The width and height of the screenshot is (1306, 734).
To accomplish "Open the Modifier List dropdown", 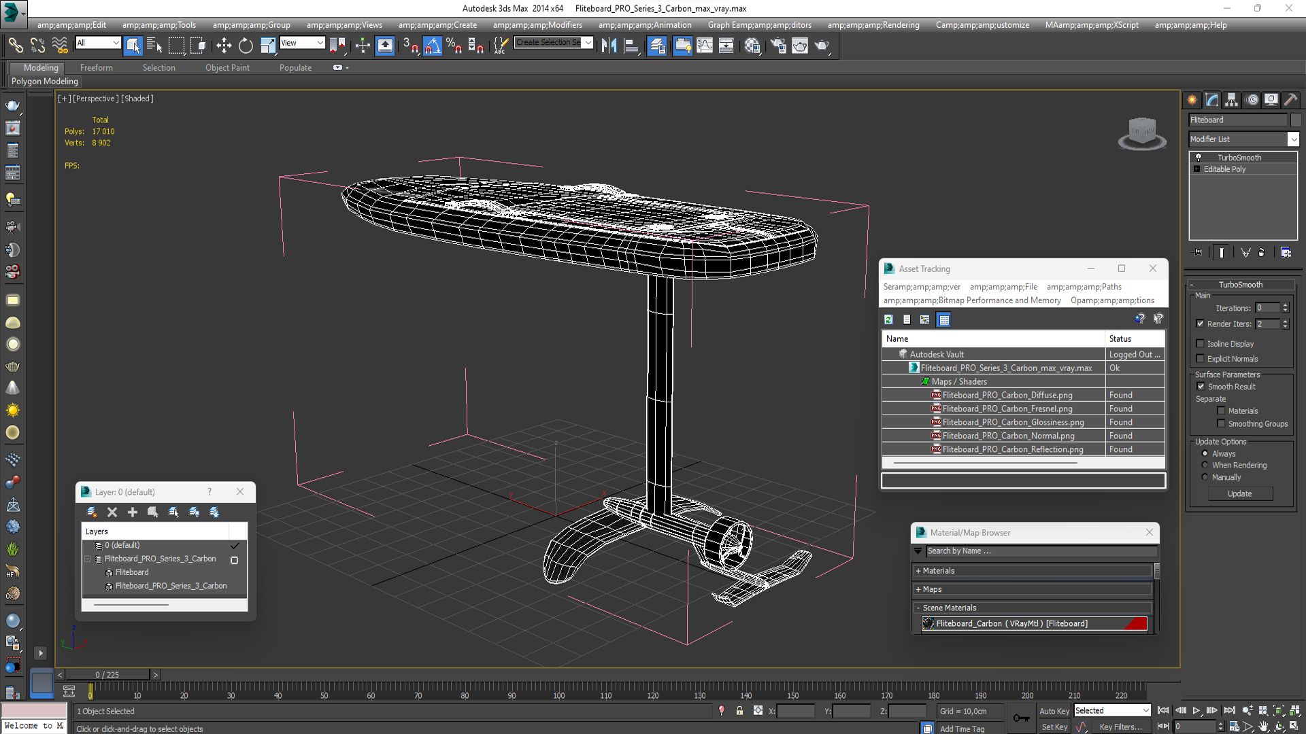I will [x=1293, y=139].
